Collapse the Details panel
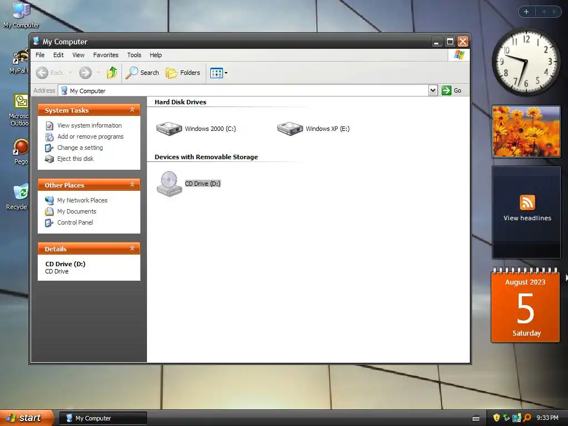The height and width of the screenshot is (426, 568). (132, 248)
